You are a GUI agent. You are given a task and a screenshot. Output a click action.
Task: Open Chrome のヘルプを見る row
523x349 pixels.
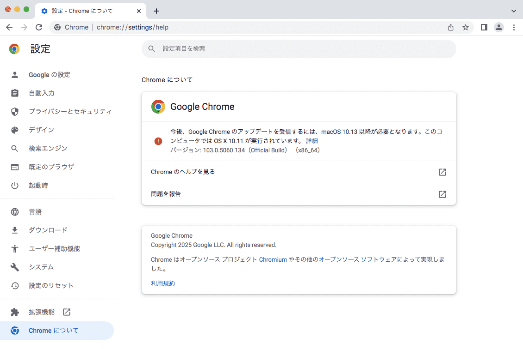[299, 172]
